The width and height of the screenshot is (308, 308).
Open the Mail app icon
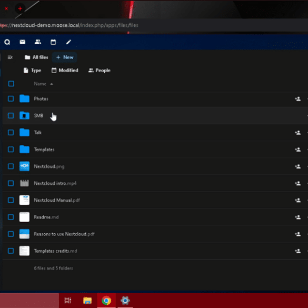click(x=23, y=42)
